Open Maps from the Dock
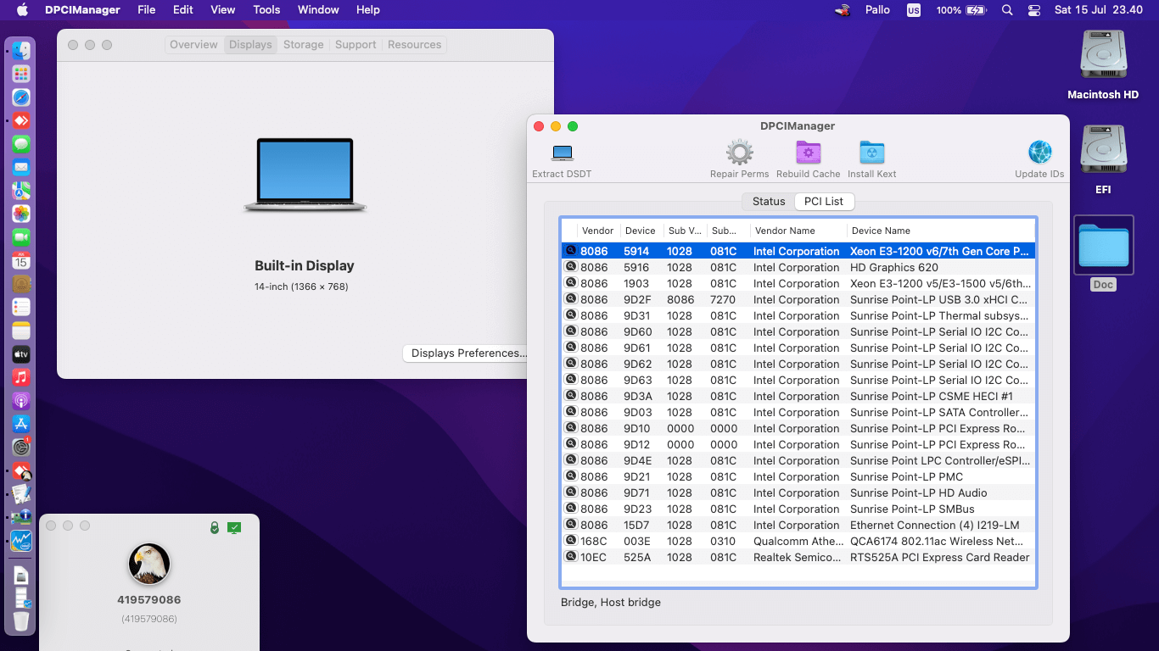This screenshot has height=651, width=1159. pos(21,191)
